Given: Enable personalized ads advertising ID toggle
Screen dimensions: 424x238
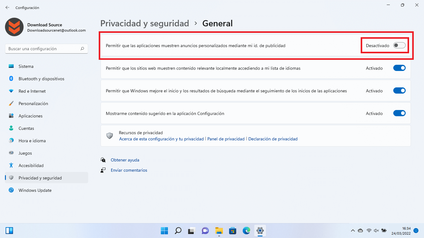Looking at the screenshot, I should [x=399, y=46].
